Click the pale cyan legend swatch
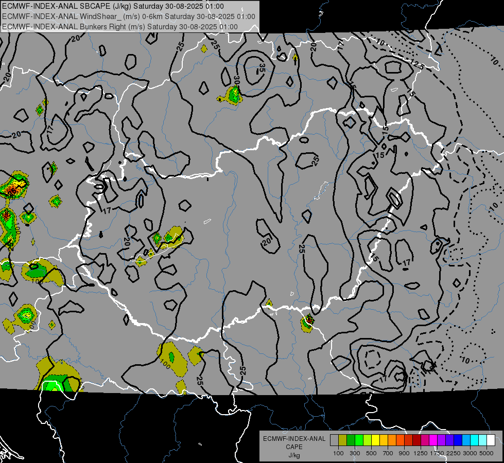This screenshot has width=504, height=463. click(x=483, y=440)
